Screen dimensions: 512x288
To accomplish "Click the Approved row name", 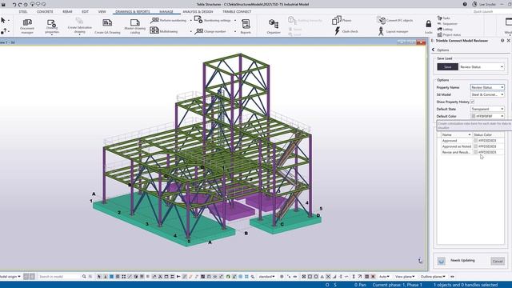I will [x=450, y=141].
